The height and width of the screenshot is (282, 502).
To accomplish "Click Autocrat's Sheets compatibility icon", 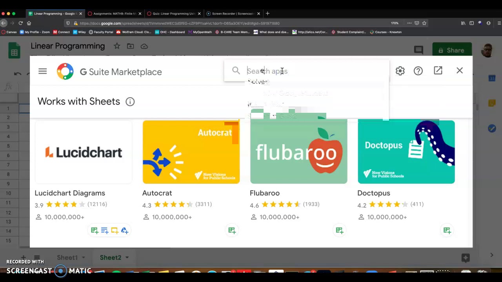I will (x=232, y=230).
